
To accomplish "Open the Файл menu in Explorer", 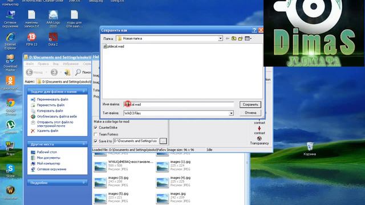I will coord(30,64).
